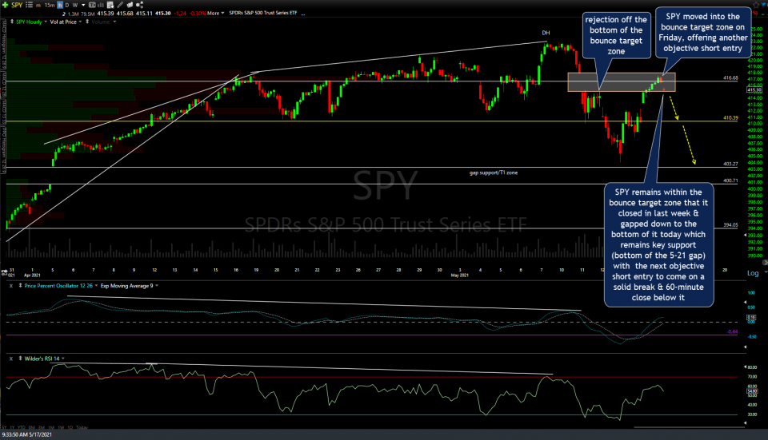Click move handle for Wilder's RSI
768x440 pixels.
[20, 359]
